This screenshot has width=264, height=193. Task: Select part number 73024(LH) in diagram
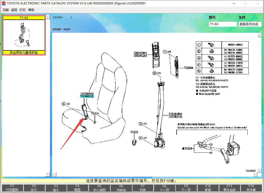140,56
